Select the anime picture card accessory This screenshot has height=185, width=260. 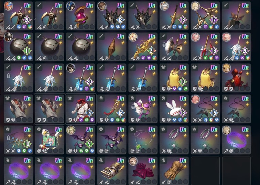50,140
